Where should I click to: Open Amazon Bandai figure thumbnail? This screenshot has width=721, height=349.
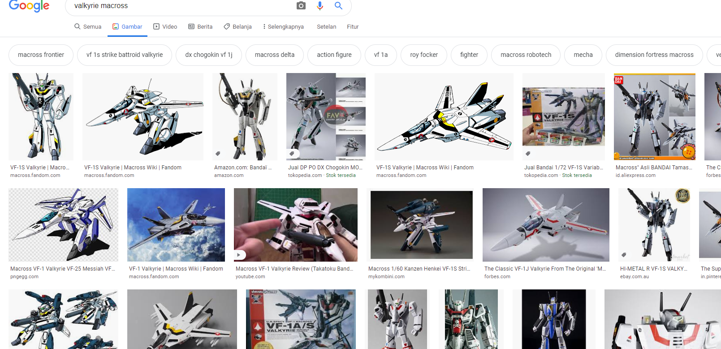tap(245, 116)
